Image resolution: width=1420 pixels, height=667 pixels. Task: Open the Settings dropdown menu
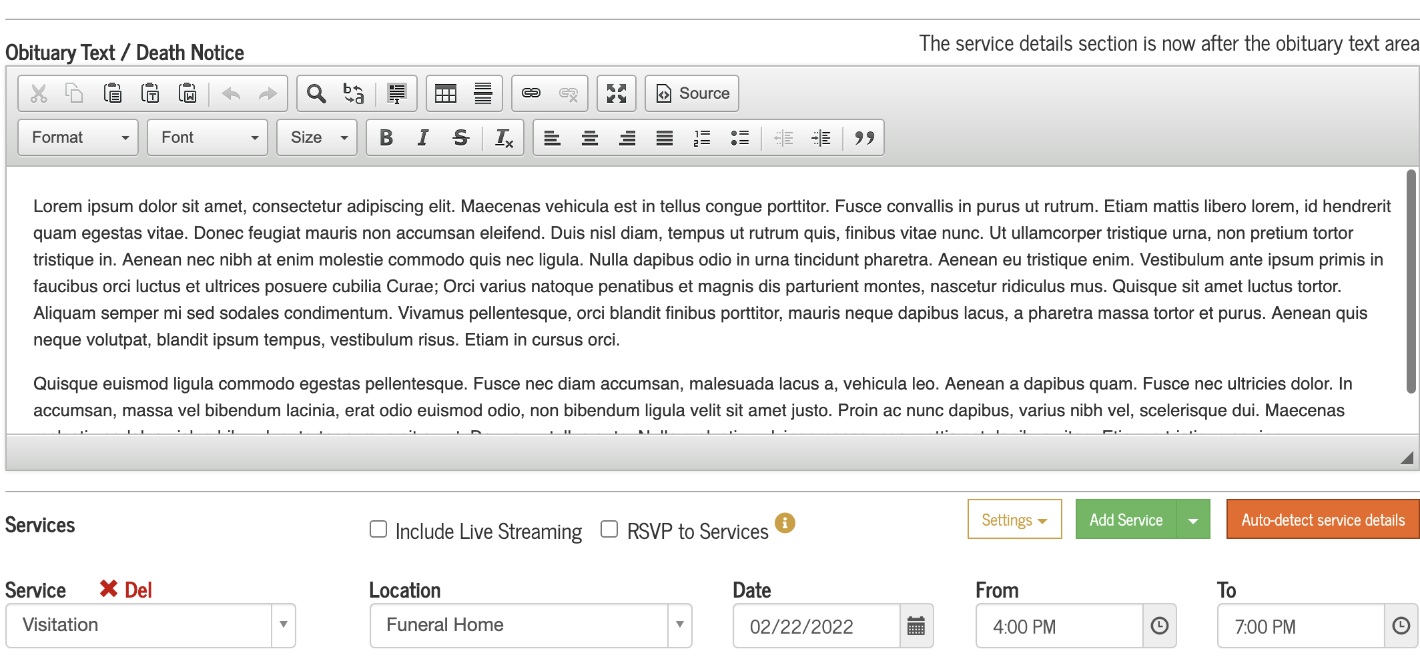coord(1014,520)
